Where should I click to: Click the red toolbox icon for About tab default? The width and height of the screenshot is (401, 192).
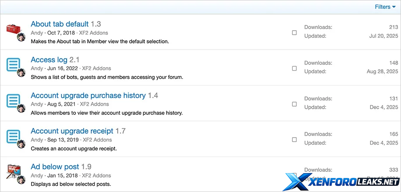(14, 29)
